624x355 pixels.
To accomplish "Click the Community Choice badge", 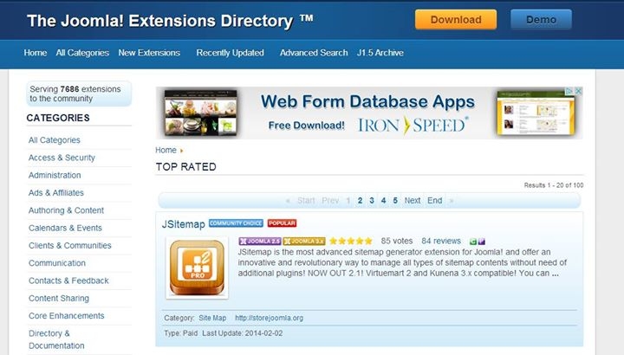I will click(236, 223).
